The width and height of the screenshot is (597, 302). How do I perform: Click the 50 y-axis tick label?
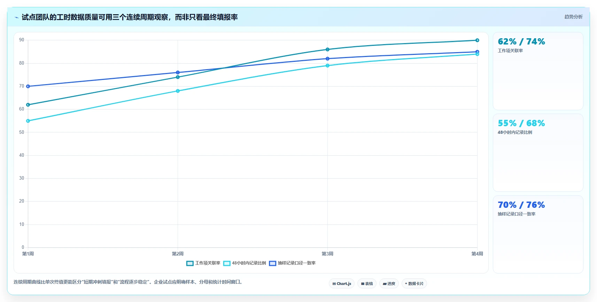tap(22, 132)
